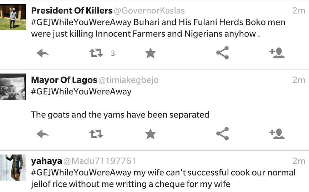
Task: Tap the President Of Killers display name
Action: 72,11
